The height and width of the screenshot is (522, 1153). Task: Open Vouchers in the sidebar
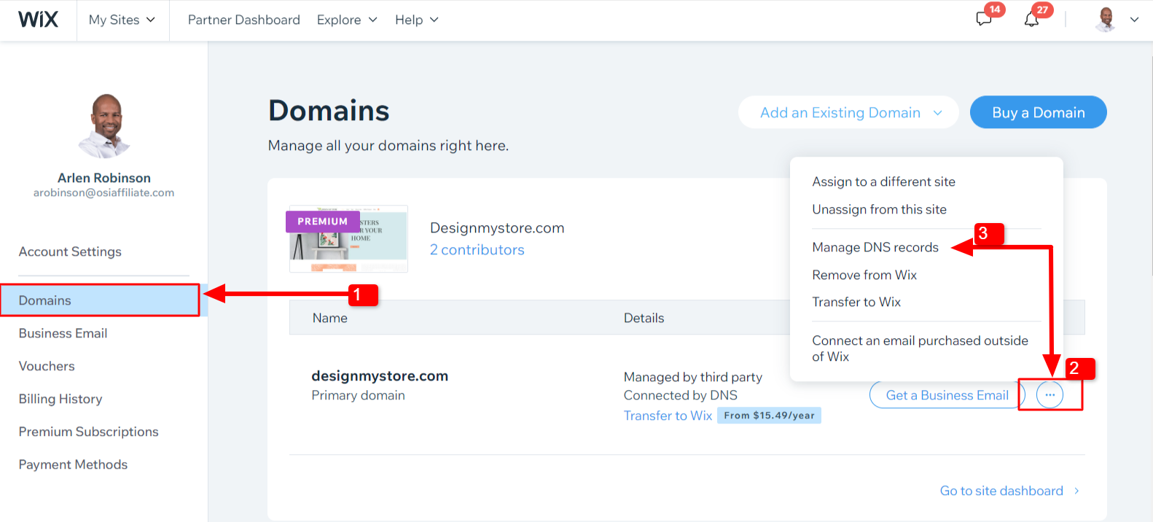pos(47,366)
